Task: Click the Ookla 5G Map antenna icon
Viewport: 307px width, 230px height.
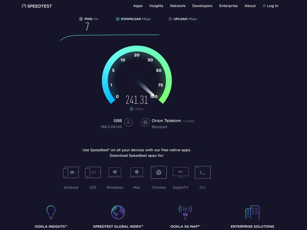Action: 185,212
